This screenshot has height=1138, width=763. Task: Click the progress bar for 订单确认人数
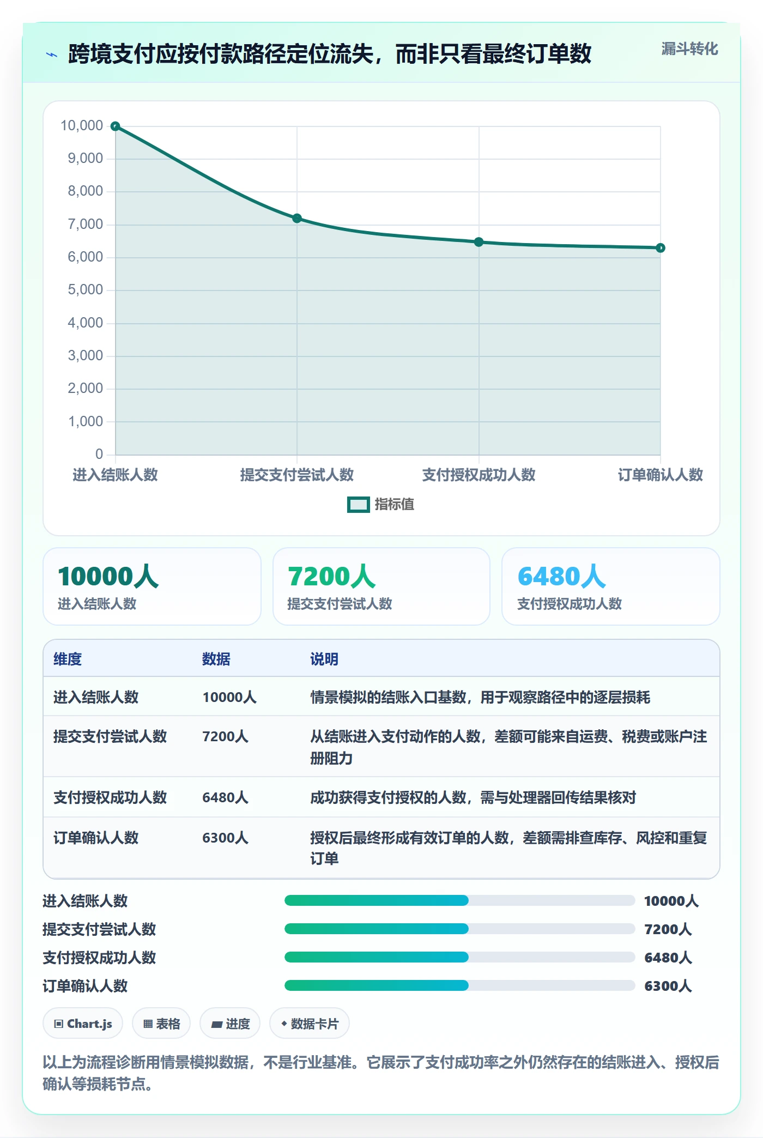[459, 985]
